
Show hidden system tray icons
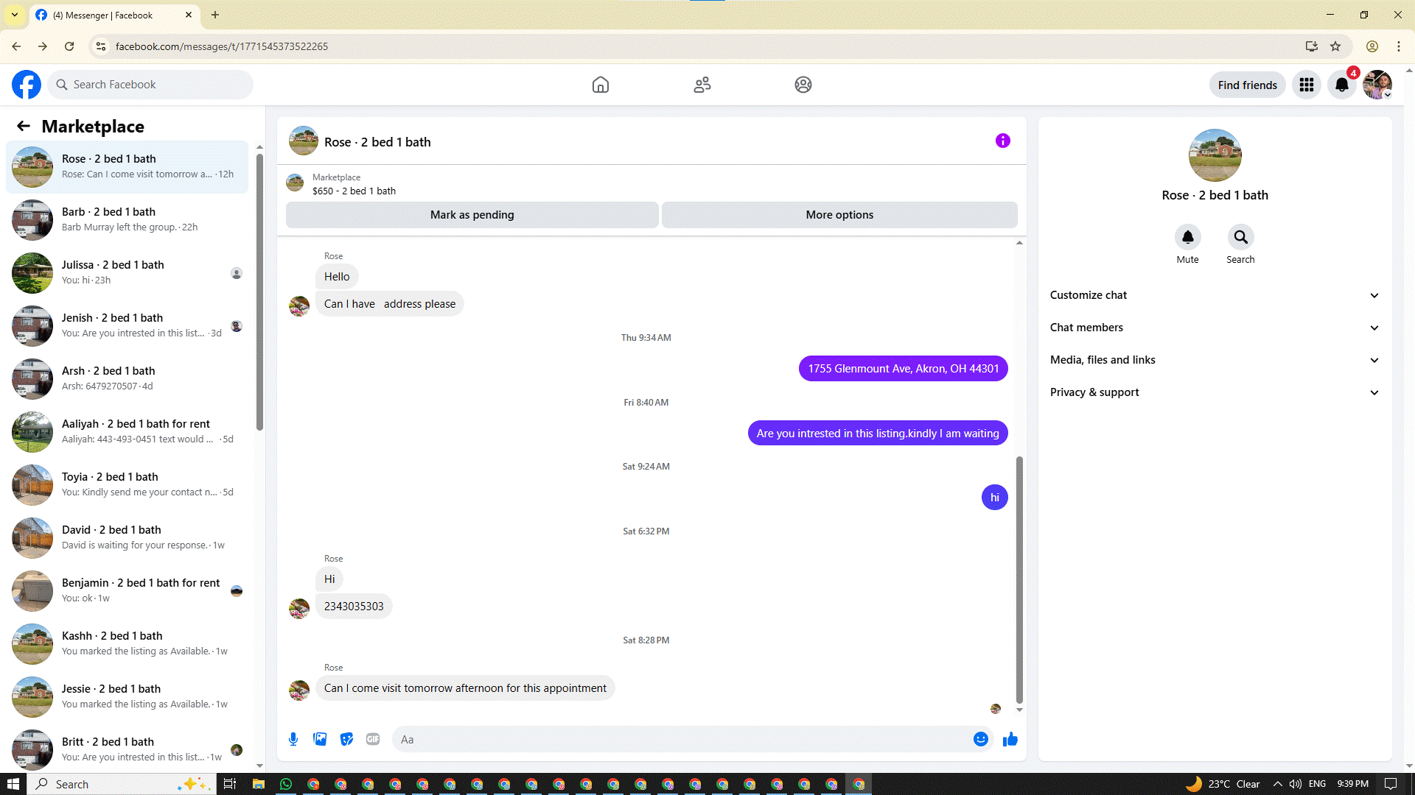click(x=1277, y=784)
